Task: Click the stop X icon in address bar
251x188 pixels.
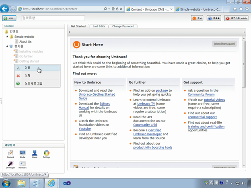Action: click(x=121, y=9)
